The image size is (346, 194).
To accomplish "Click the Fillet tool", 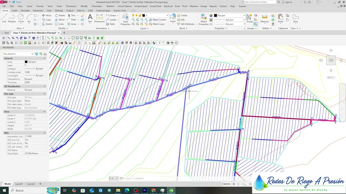I will coord(72,20).
